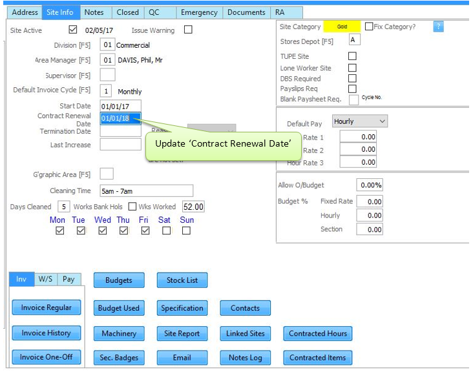Switch to the Pay tab
Viewport: 473px width, 372px height.
coord(68,279)
